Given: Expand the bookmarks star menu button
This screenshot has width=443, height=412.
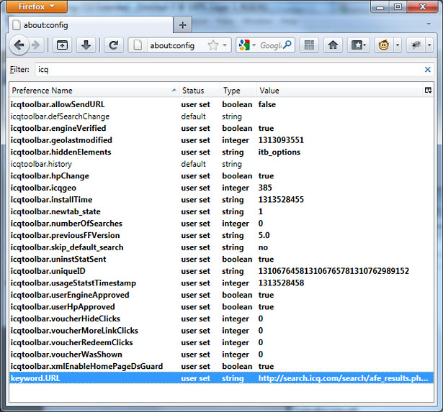Looking at the screenshot, I should coord(359,45).
